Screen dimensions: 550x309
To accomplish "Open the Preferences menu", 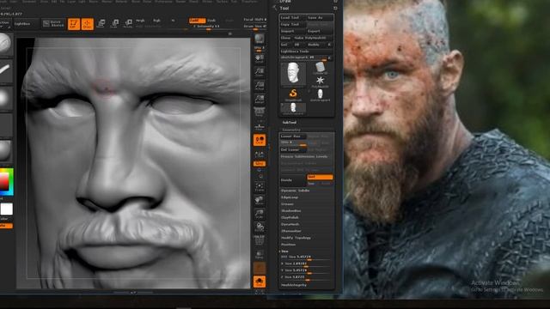I will click(x=163, y=2).
